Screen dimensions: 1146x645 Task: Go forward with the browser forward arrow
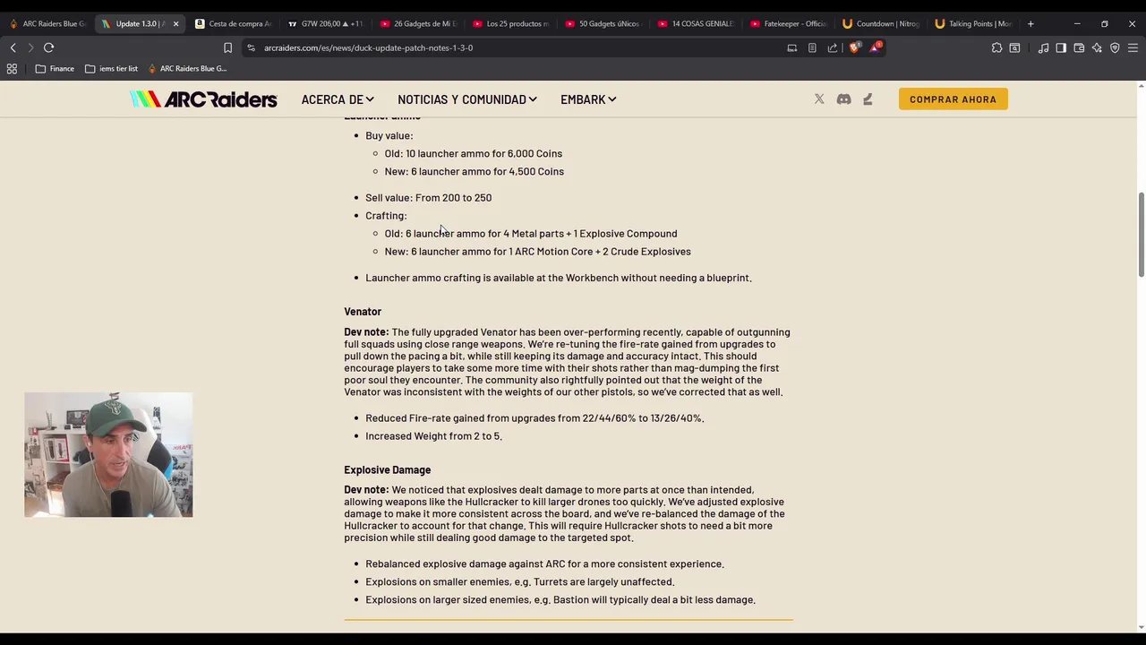[x=30, y=47]
